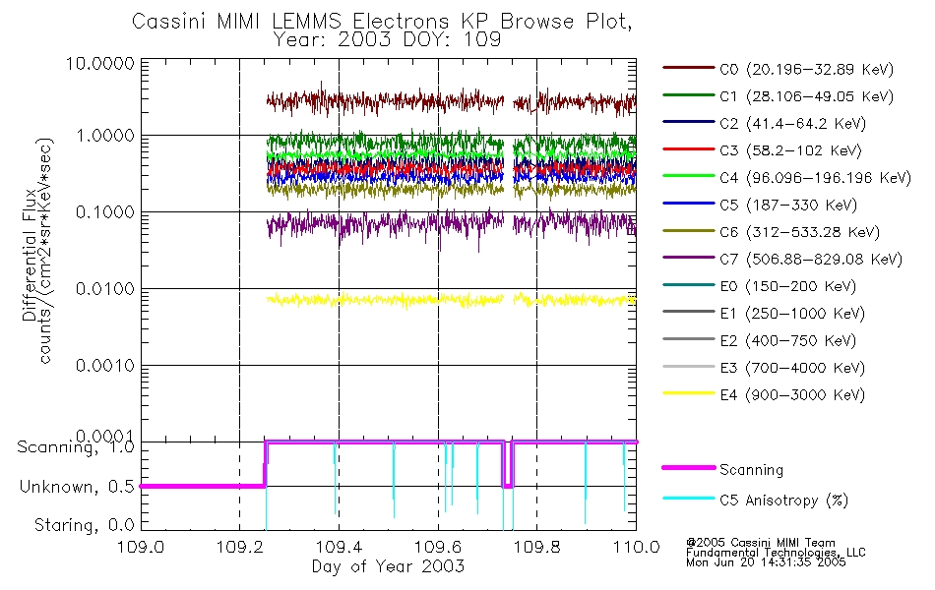Click the 109.0 x-axis tick label
Screen dimensions: 935x590
tap(141, 547)
